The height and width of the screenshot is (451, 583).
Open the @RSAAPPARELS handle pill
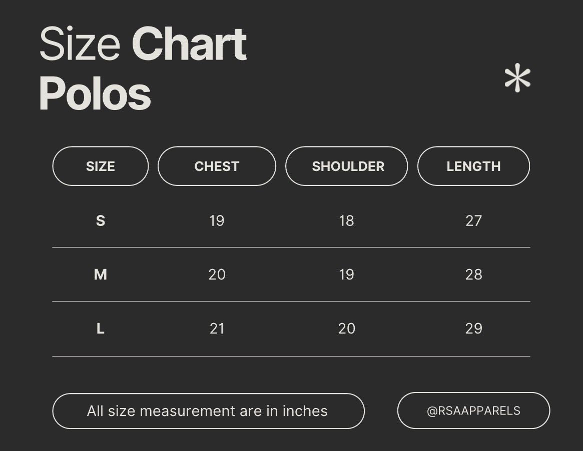(473, 410)
